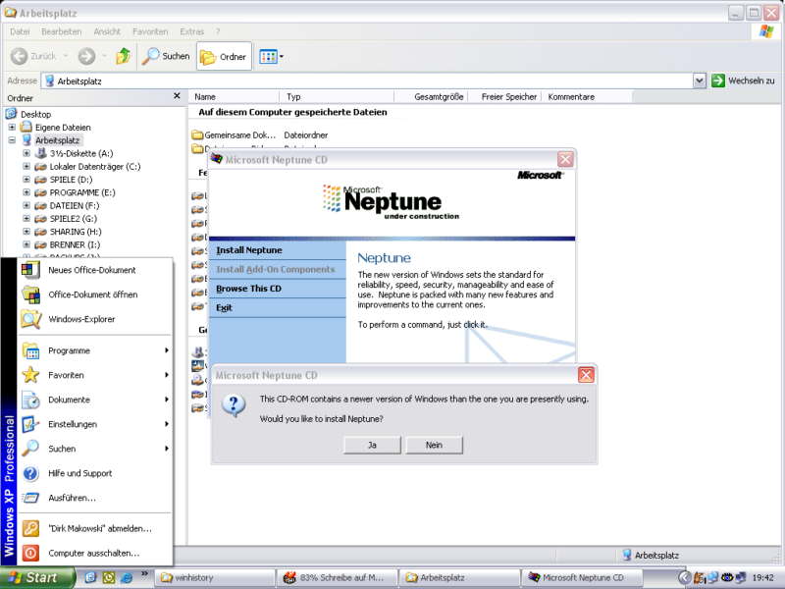Click the Suchen magnifier toolbar button

coord(166,56)
